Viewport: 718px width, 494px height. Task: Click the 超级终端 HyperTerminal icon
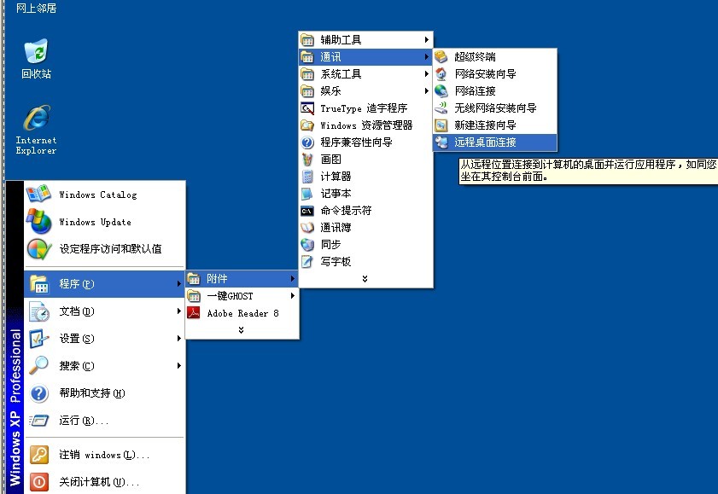[441, 56]
